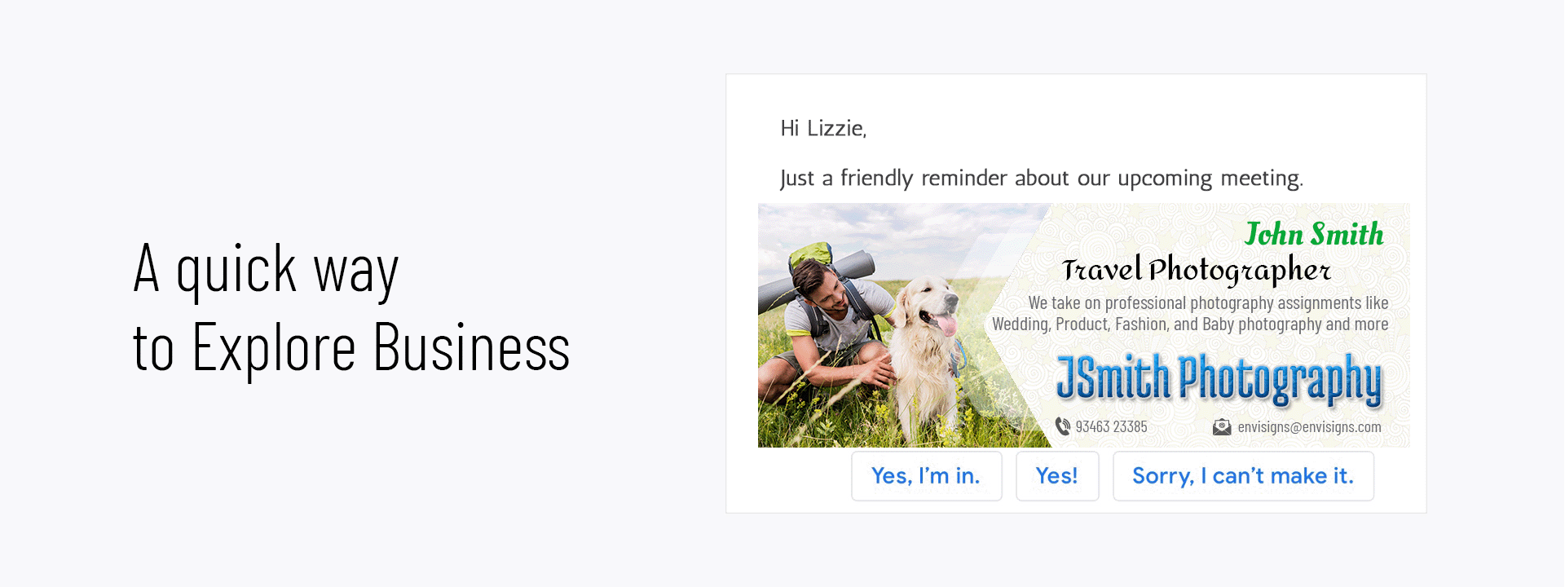This screenshot has width=1565, height=587.
Task: Open the envisigns@envisigns.com email address
Action: click(x=1309, y=426)
